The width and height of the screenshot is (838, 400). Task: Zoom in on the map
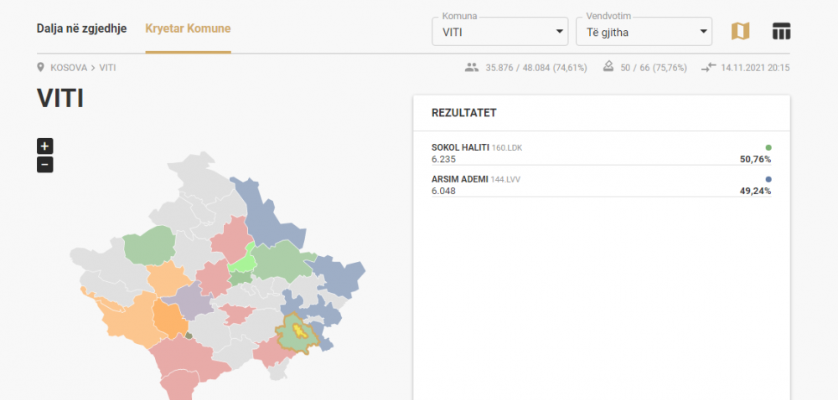[45, 146]
